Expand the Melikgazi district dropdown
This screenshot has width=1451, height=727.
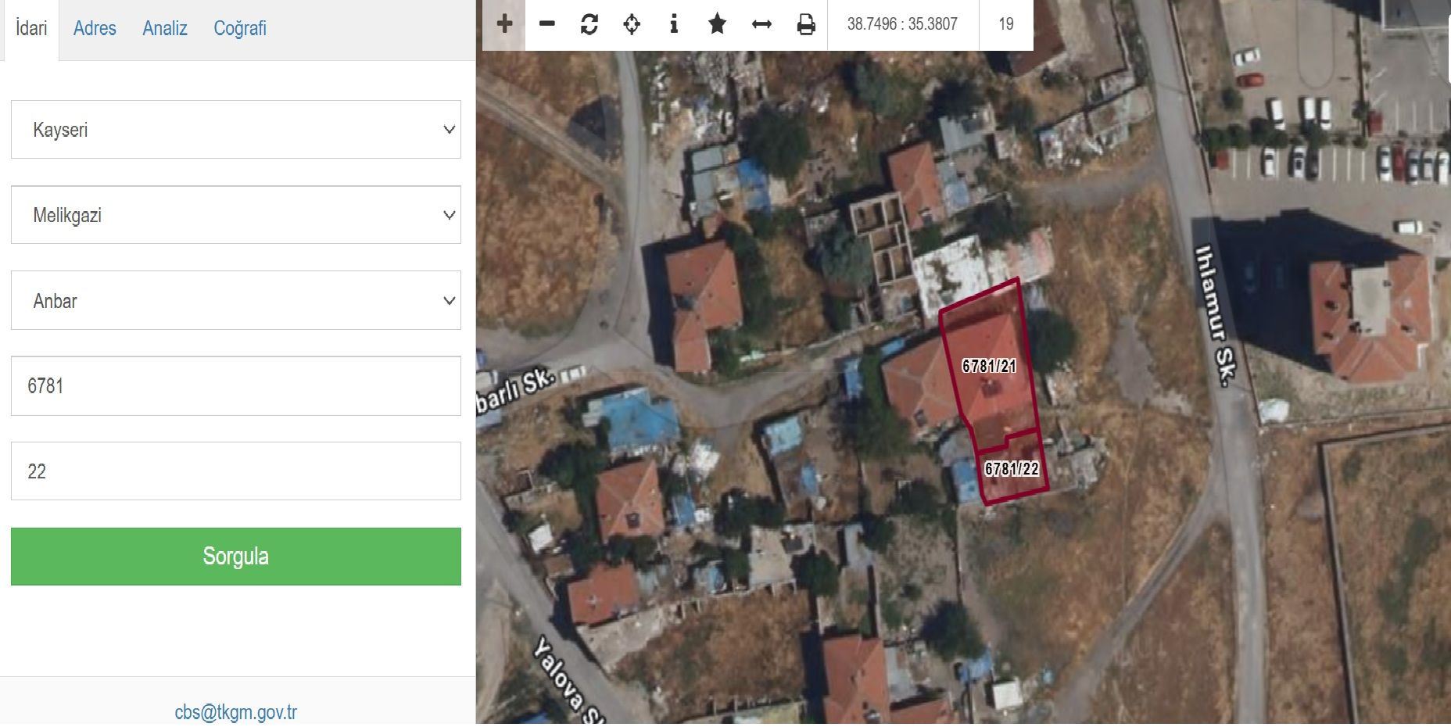point(236,215)
